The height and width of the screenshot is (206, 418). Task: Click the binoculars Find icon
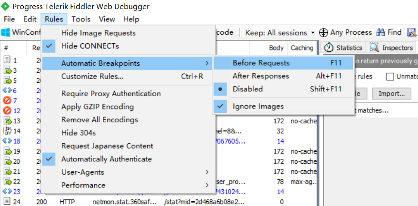point(380,32)
